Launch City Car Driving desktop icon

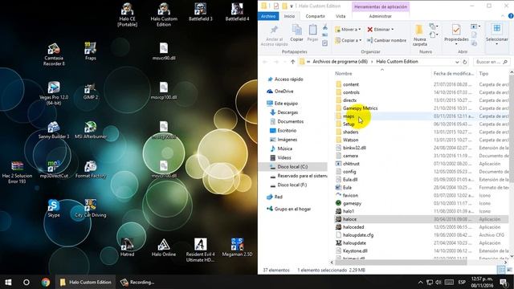click(x=91, y=209)
